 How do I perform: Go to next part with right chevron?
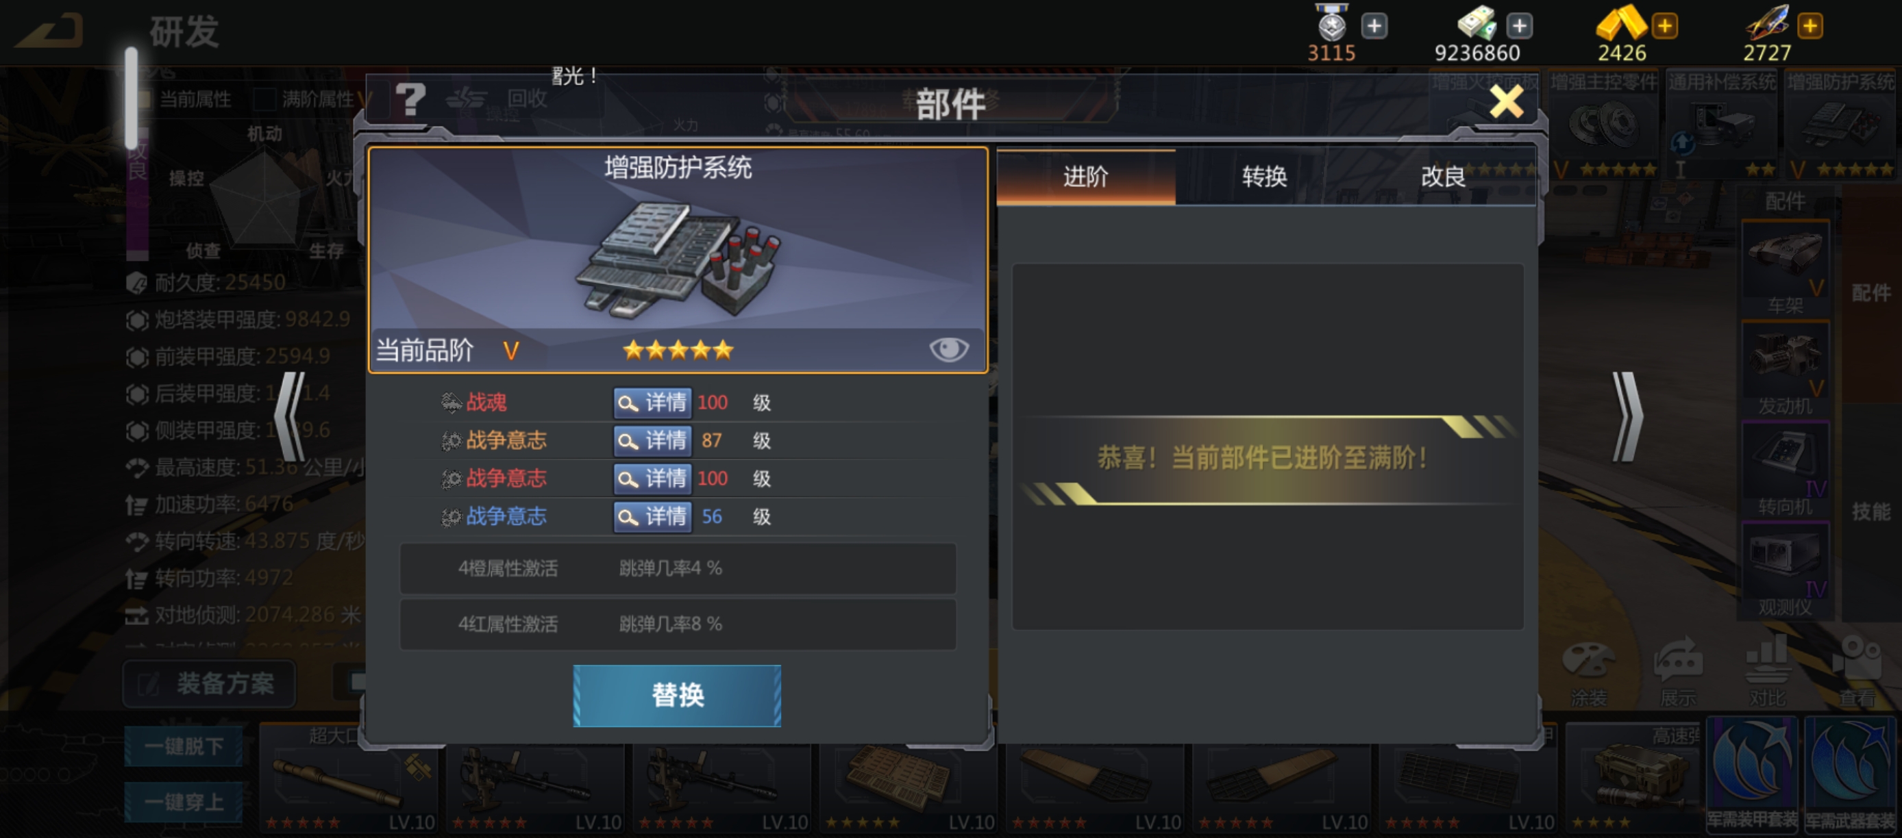click(1627, 418)
